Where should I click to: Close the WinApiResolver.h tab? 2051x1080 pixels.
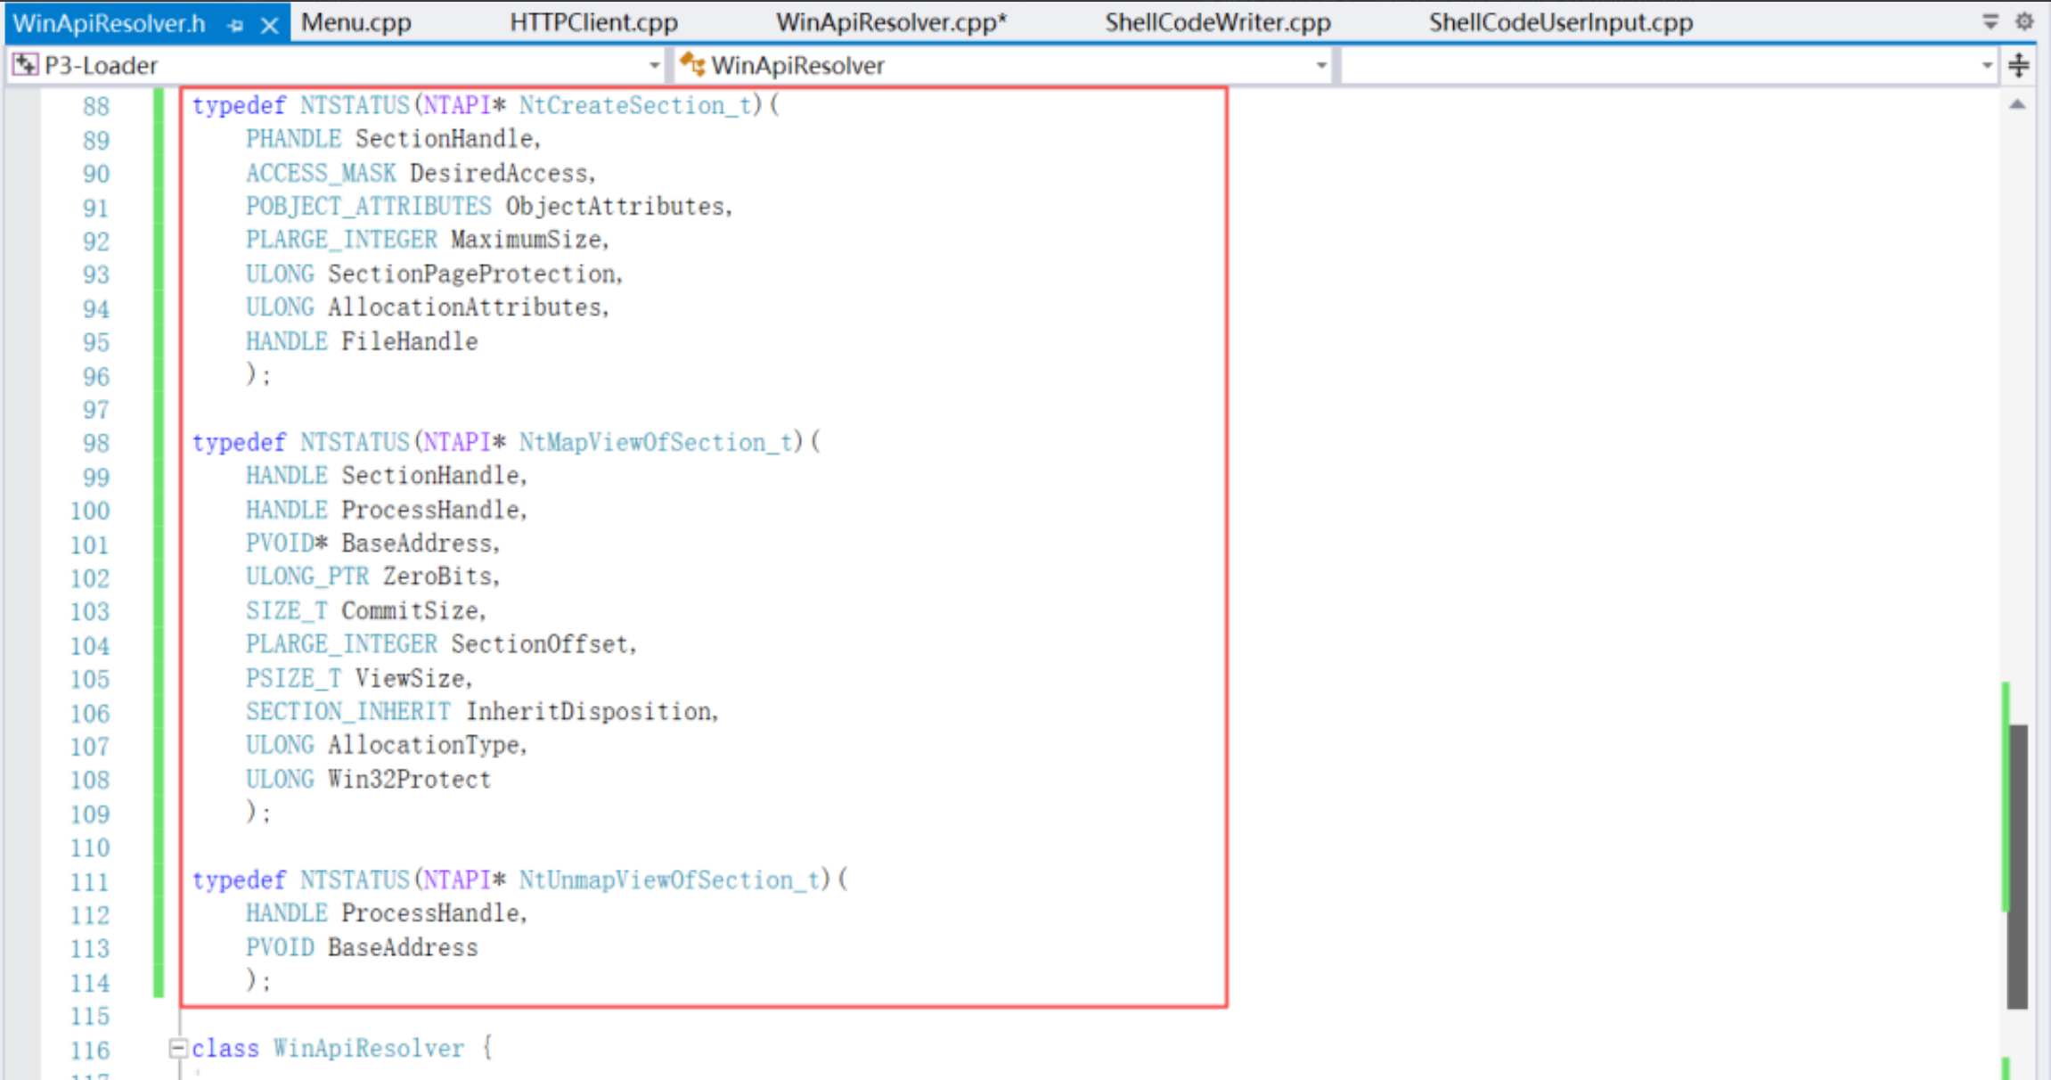point(270,26)
